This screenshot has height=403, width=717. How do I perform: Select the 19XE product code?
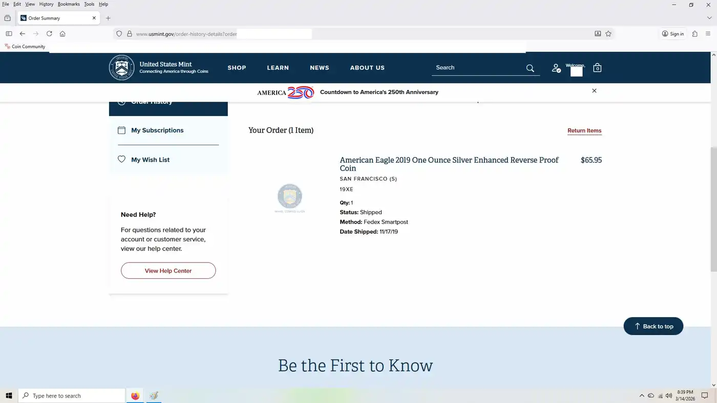[x=347, y=189]
